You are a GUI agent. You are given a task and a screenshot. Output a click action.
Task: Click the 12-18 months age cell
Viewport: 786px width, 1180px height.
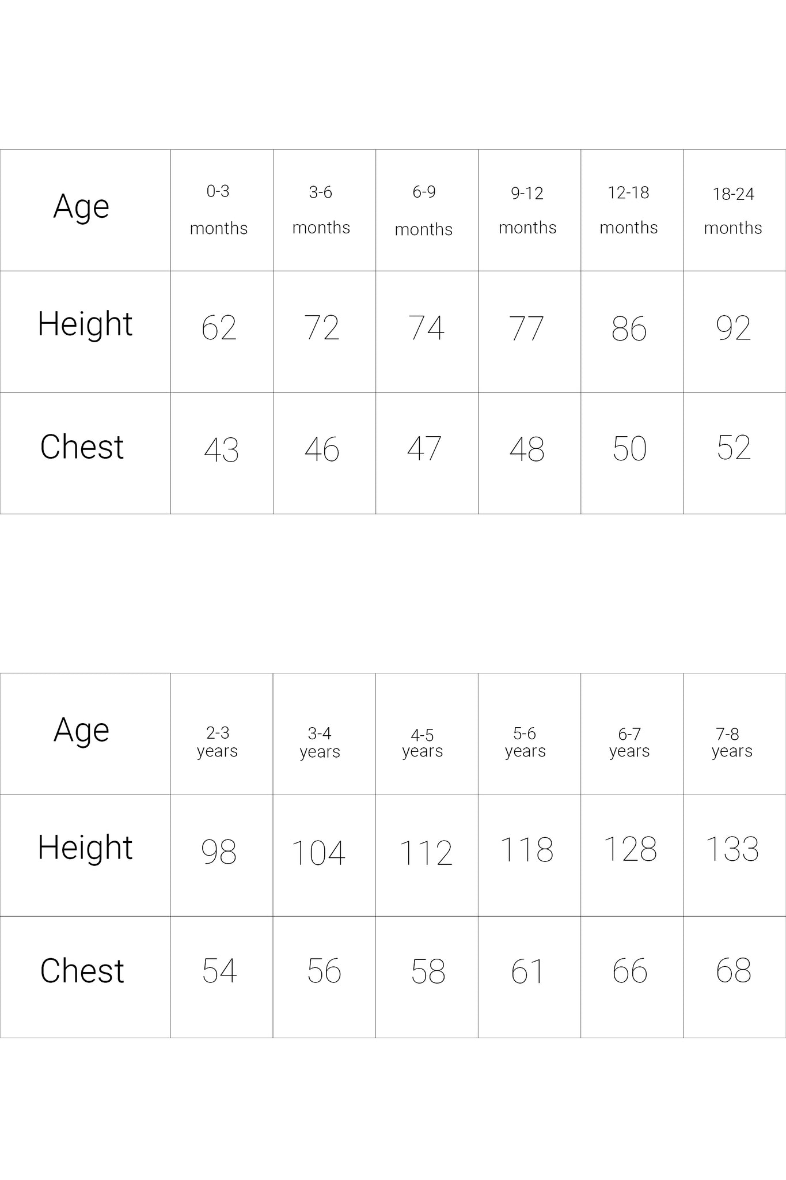(x=629, y=210)
